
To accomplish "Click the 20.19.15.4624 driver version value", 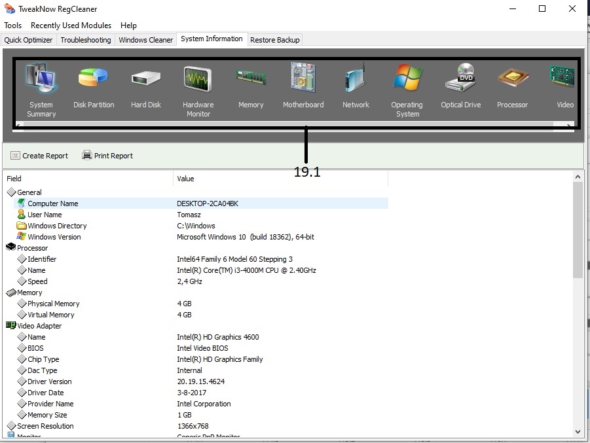I will tap(201, 381).
